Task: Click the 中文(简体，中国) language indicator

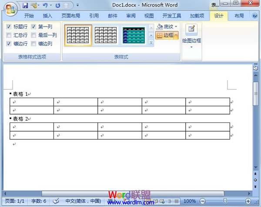Action: coord(83,201)
